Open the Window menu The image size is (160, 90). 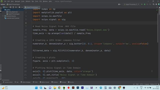tap(45, 1)
